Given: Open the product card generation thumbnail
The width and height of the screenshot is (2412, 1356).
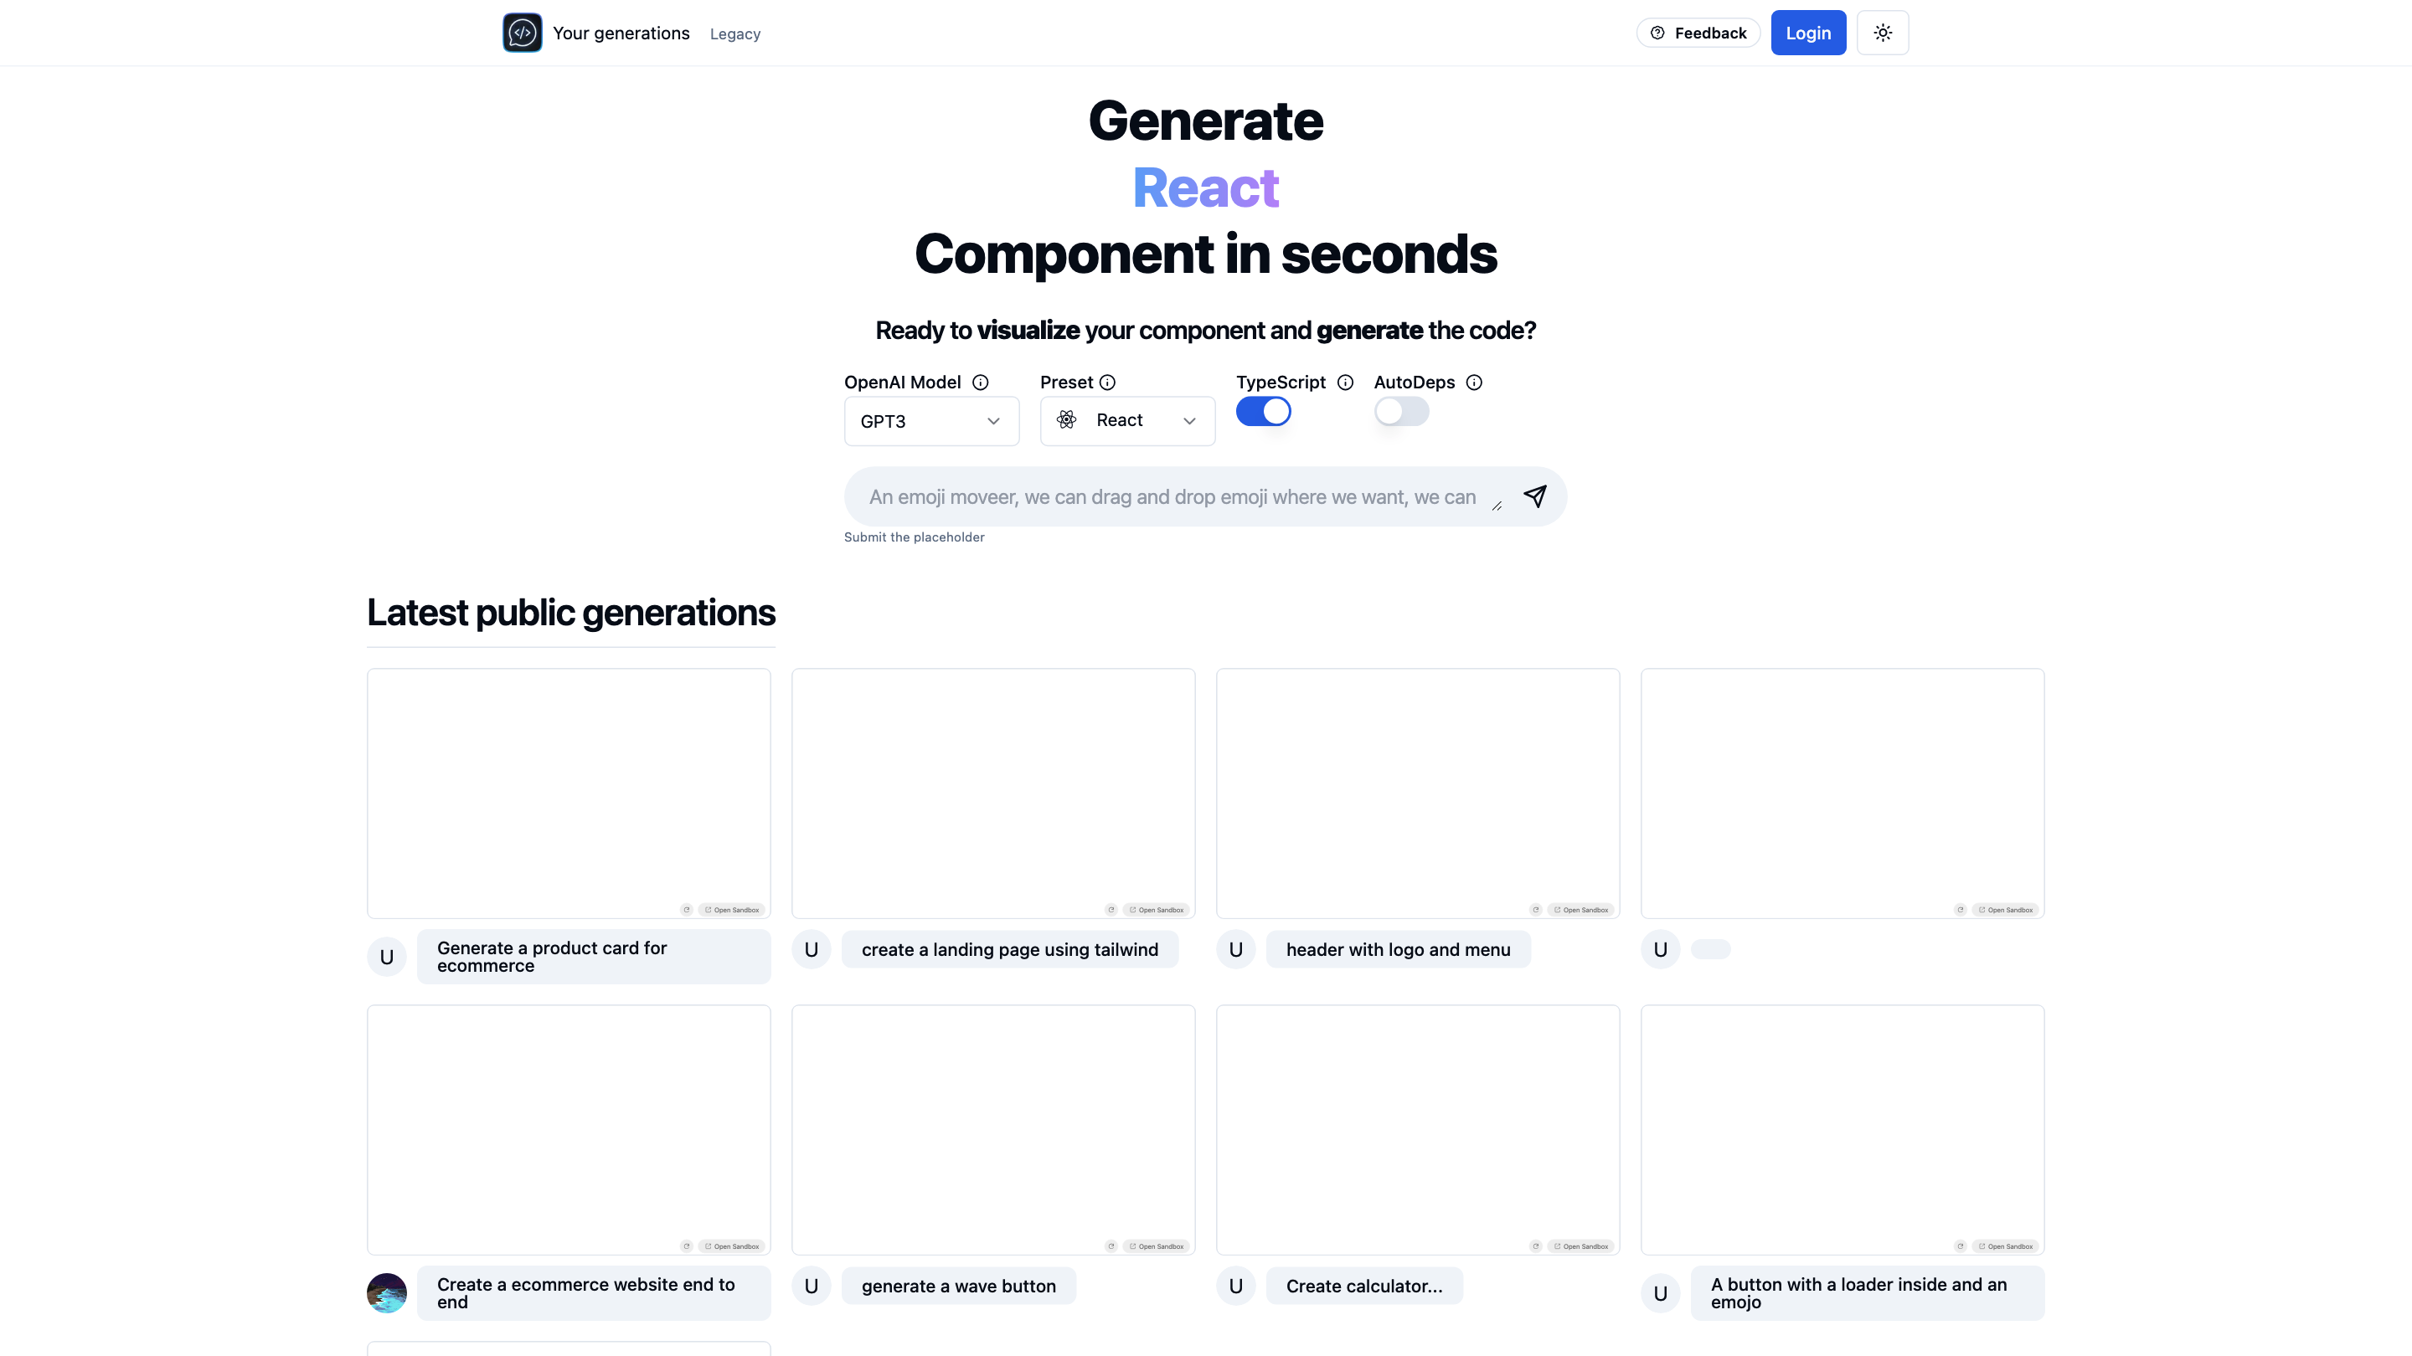Looking at the screenshot, I should click(x=569, y=792).
